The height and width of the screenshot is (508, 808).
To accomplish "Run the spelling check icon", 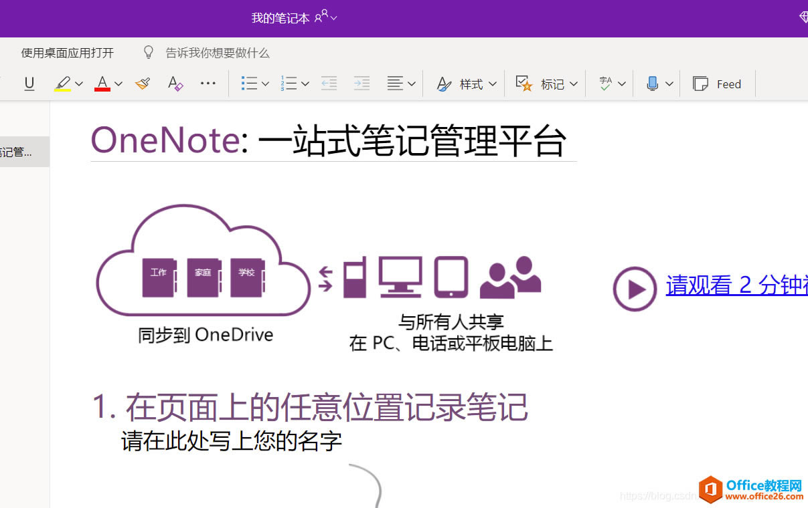I will [606, 84].
